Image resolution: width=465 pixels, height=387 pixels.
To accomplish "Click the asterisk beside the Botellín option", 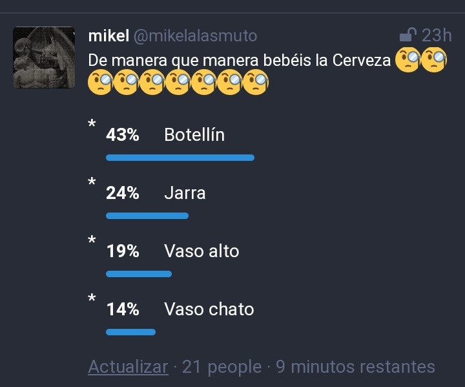I will point(92,123).
